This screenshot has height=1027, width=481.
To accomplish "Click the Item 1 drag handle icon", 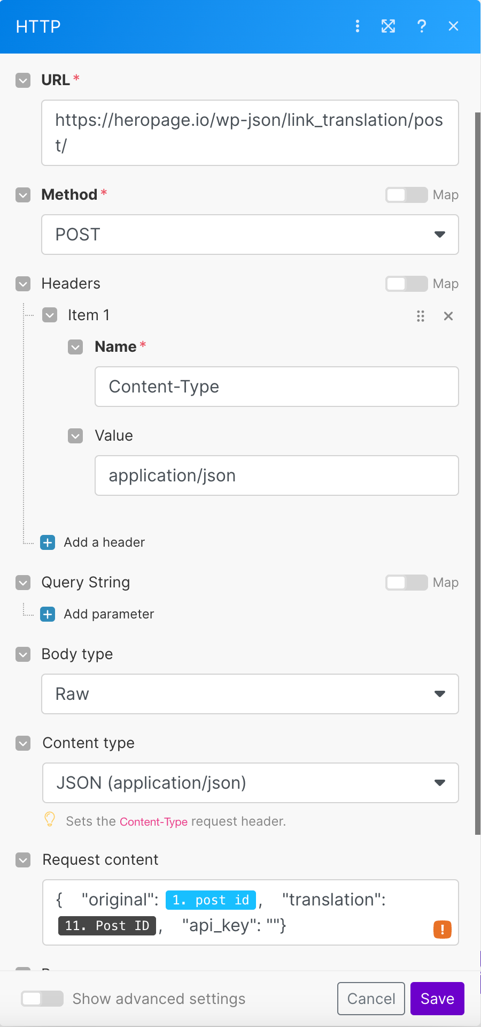I will (x=421, y=316).
